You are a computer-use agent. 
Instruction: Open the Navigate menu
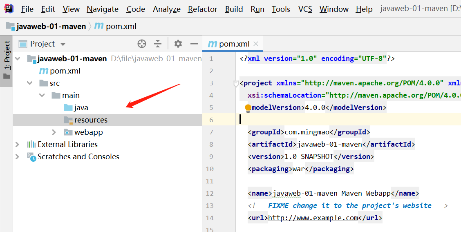point(103,9)
